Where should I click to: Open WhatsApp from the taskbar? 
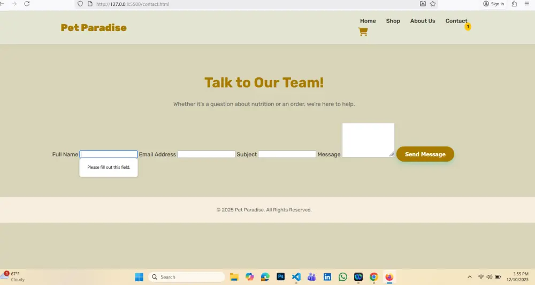(x=343, y=277)
